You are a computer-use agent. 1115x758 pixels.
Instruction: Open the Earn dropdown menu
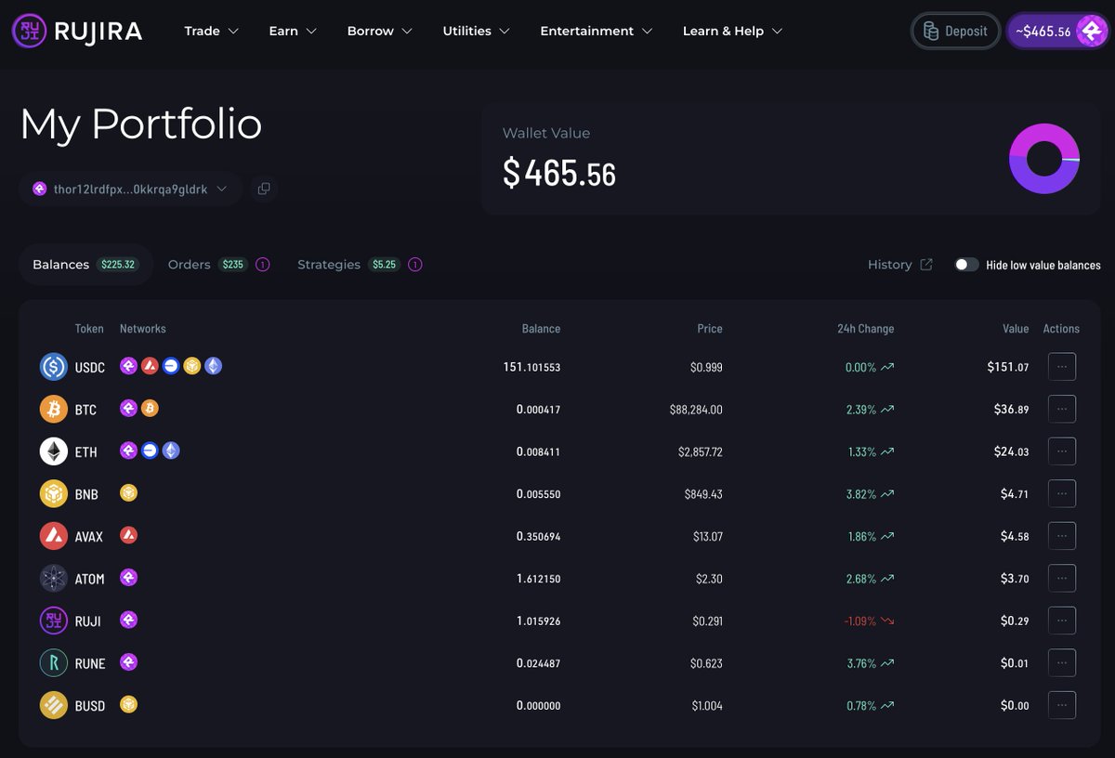click(x=293, y=31)
